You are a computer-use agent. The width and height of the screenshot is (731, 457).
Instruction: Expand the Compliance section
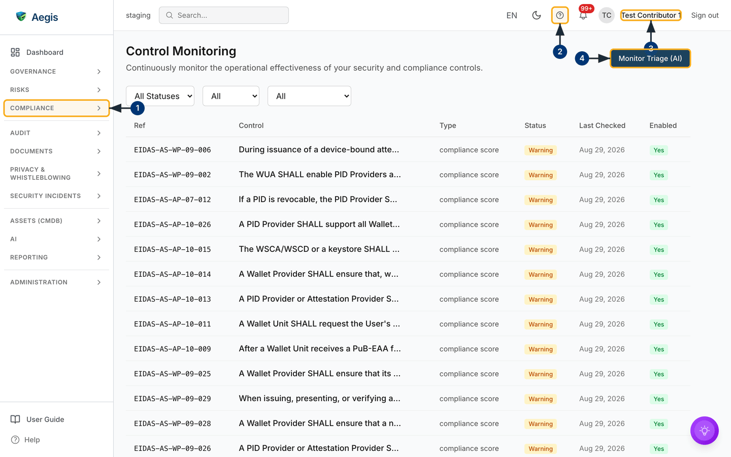pyautogui.click(x=56, y=108)
